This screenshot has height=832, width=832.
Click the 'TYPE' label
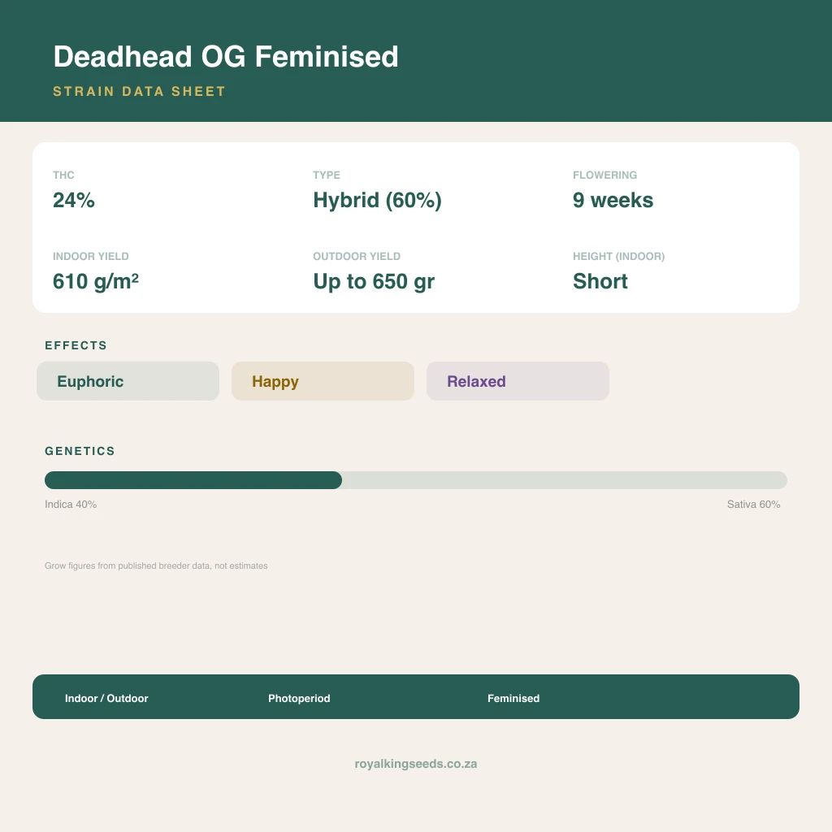coord(327,175)
